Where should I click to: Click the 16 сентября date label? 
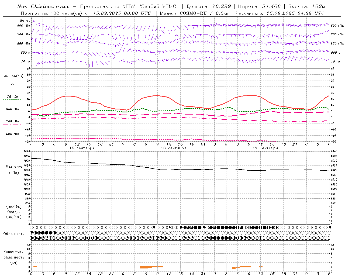tap(174, 148)
